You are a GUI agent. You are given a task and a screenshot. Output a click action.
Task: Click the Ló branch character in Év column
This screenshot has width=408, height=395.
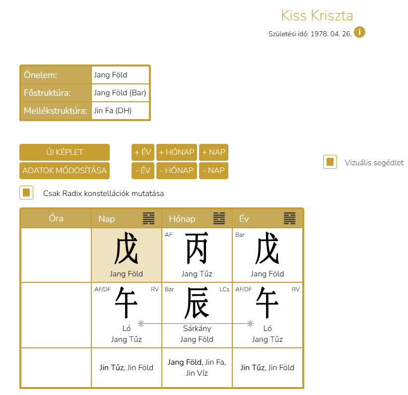coord(268,303)
